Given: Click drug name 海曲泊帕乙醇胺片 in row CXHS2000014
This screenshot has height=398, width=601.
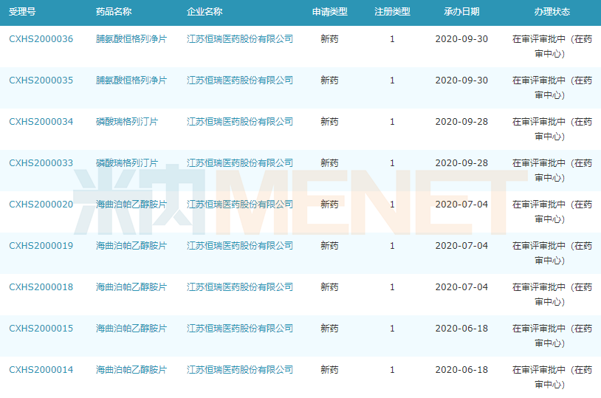Looking at the screenshot, I should pyautogui.click(x=131, y=370).
